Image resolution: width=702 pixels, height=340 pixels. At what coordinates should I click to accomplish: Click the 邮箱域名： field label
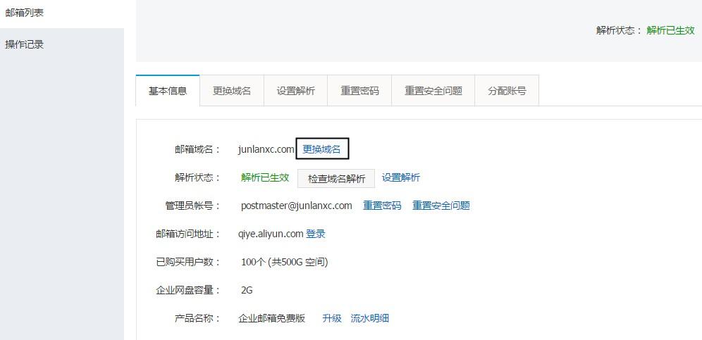[x=198, y=149]
